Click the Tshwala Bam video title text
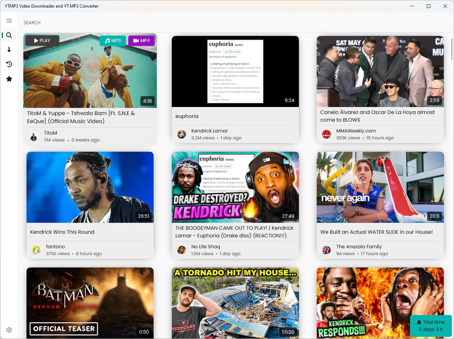454x339 pixels. click(x=81, y=117)
